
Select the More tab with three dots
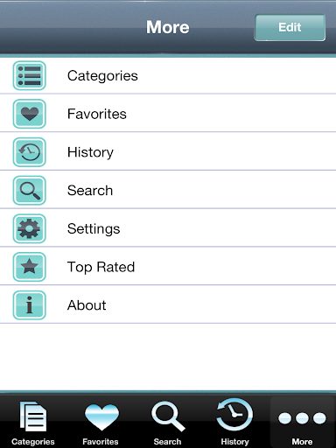[302, 423]
